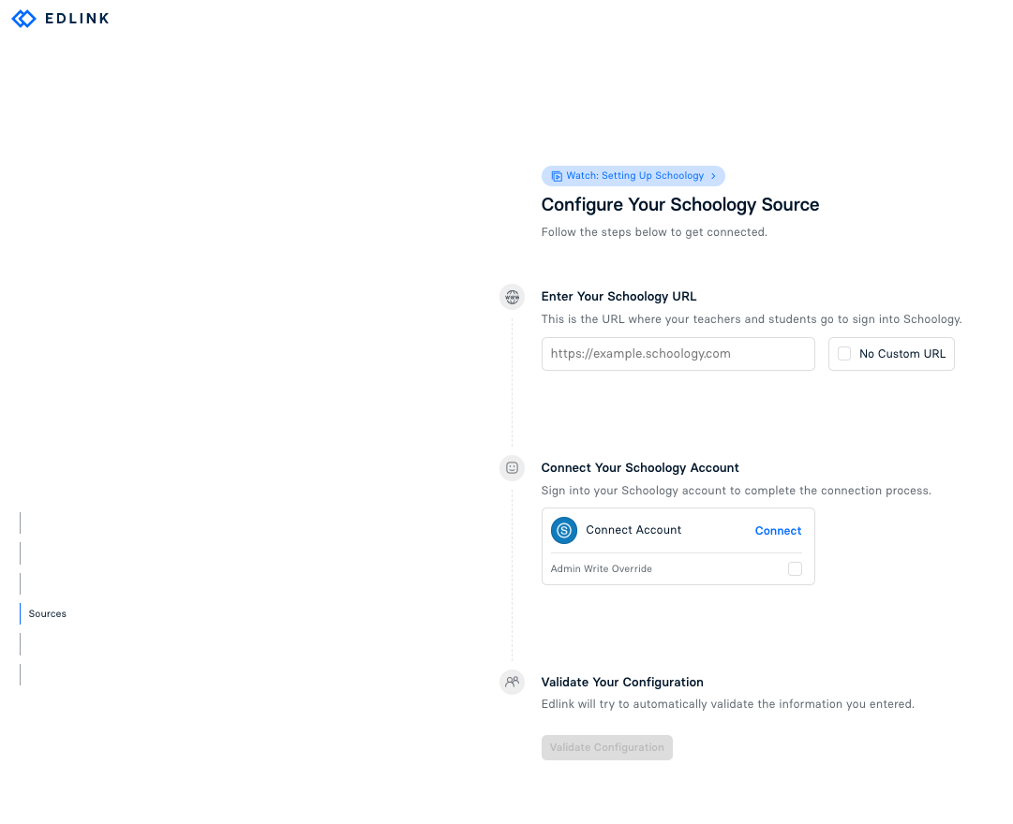This screenshot has height=824, width=1013.
Task: Click the No Custom URL label text
Action: (901, 354)
